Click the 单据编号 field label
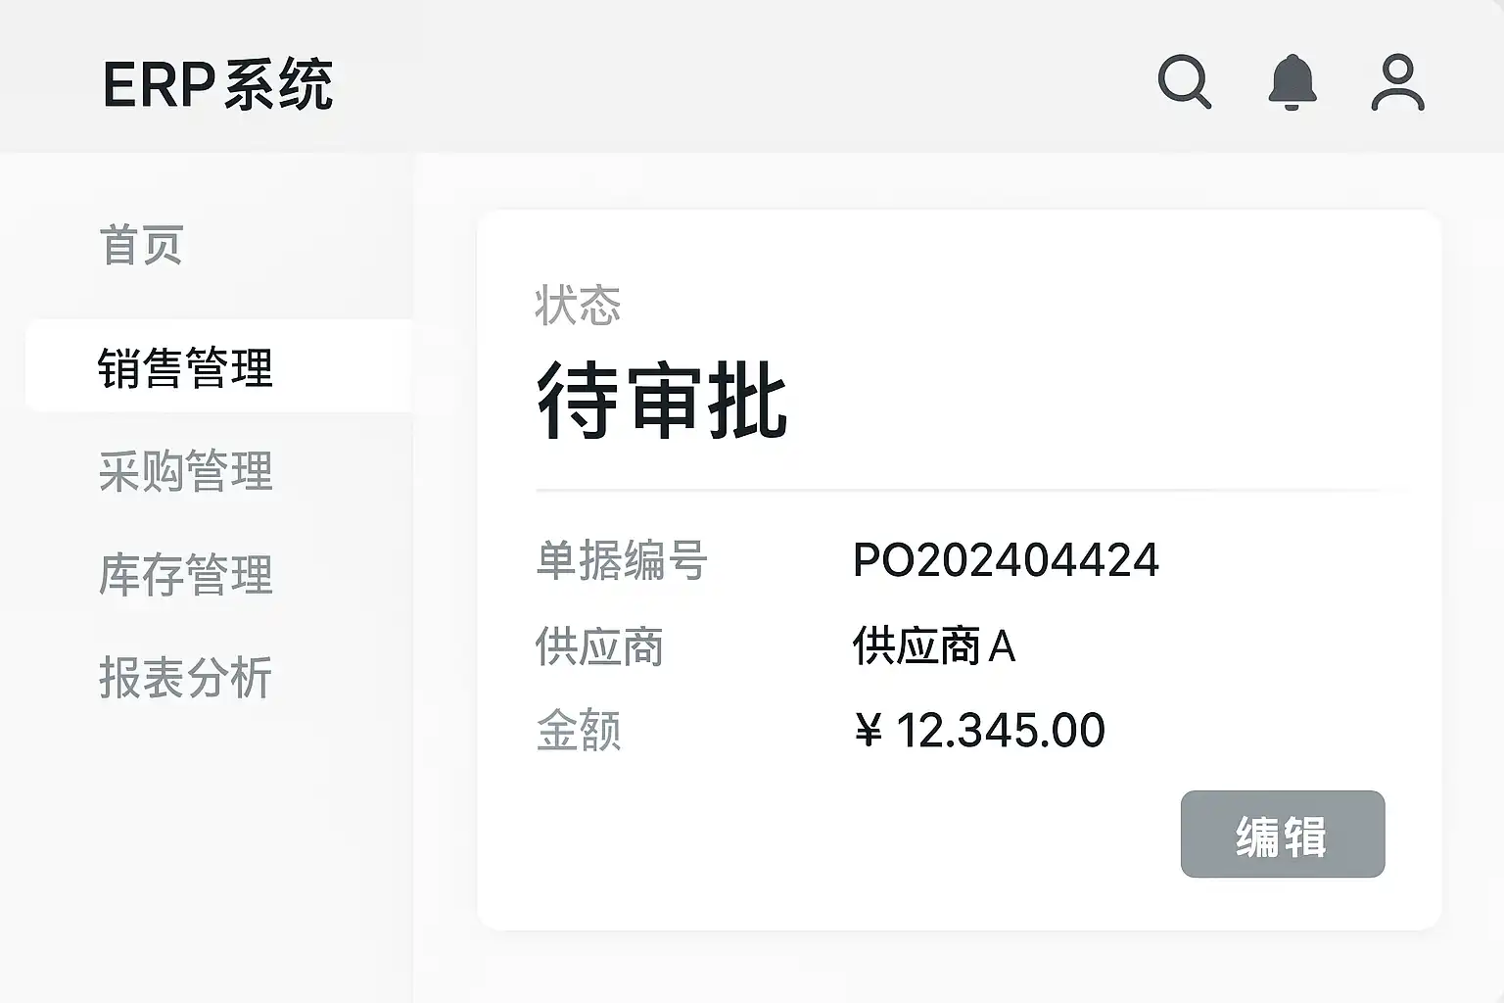1504x1003 pixels. tap(622, 561)
